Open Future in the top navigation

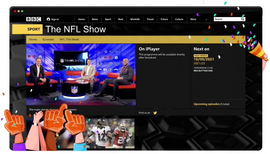click(x=164, y=19)
